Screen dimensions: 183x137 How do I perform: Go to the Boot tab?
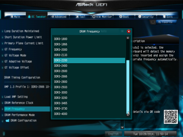124,17
